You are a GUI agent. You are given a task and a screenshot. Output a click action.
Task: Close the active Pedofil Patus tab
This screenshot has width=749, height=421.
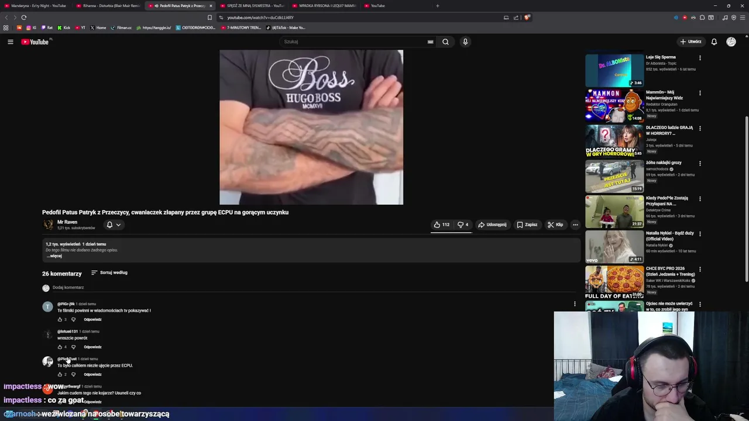point(211,6)
